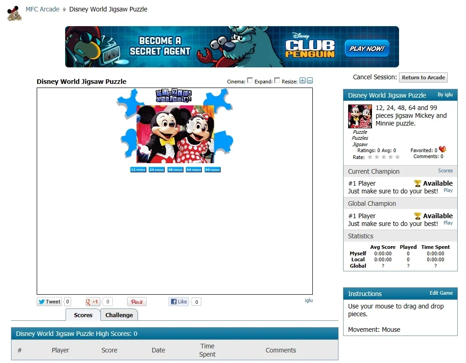Rate the game five stars
Screen dimensions: 466x363
pos(398,157)
